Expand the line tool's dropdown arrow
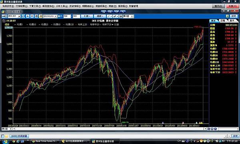The width and height of the screenshot is (240, 144). pos(112,16)
